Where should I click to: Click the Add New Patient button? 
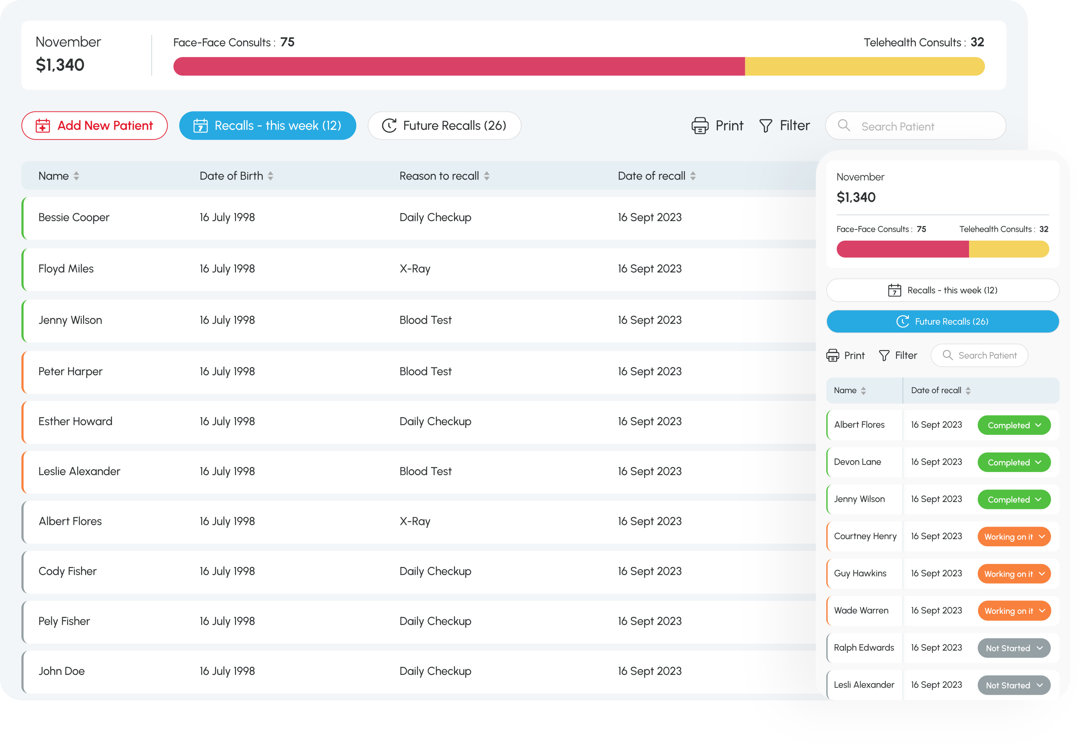tap(95, 126)
